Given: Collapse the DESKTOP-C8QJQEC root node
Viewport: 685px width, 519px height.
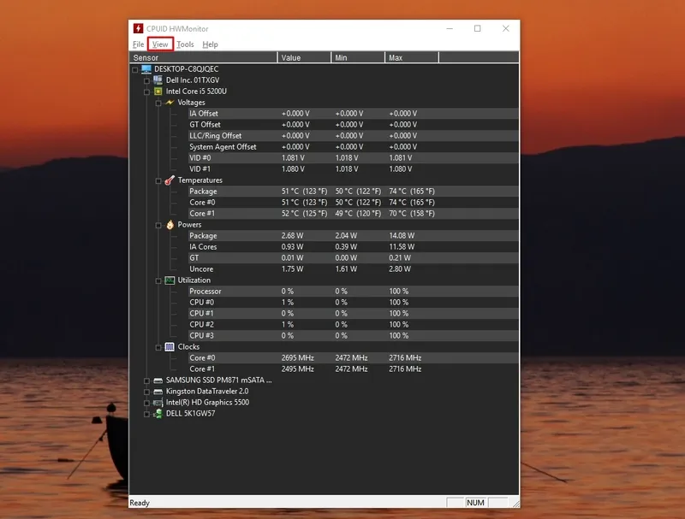Looking at the screenshot, I should [135, 69].
